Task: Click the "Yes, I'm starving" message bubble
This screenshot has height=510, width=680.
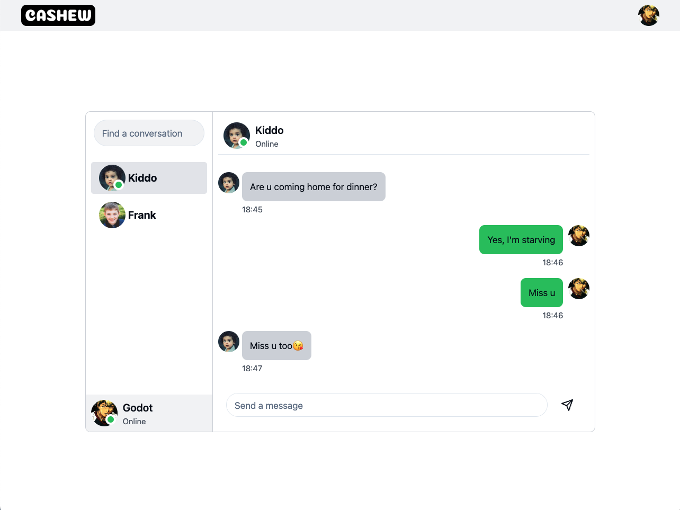Action: pyautogui.click(x=521, y=240)
